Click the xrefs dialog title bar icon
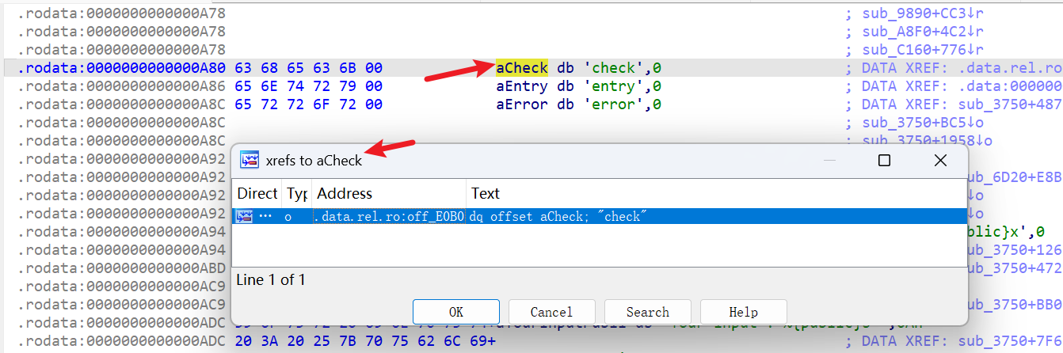The image size is (1063, 353). (x=250, y=160)
